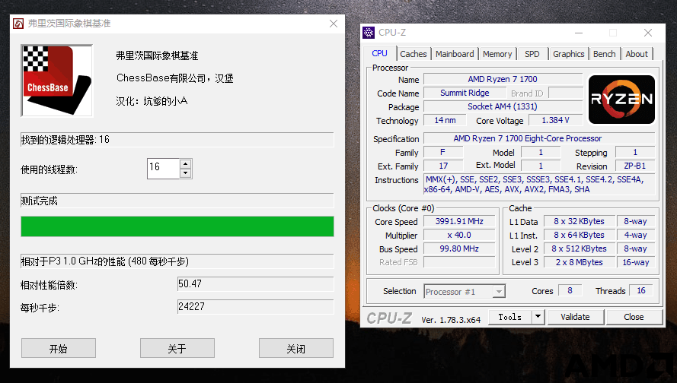Click the Core Voltage value 1.384 V
Screen dimensions: 677x383
click(x=555, y=120)
